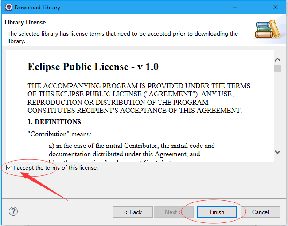Maximize the Download Library window
Image resolution: width=288 pixels, height=226 pixels.
(x=255, y=8)
